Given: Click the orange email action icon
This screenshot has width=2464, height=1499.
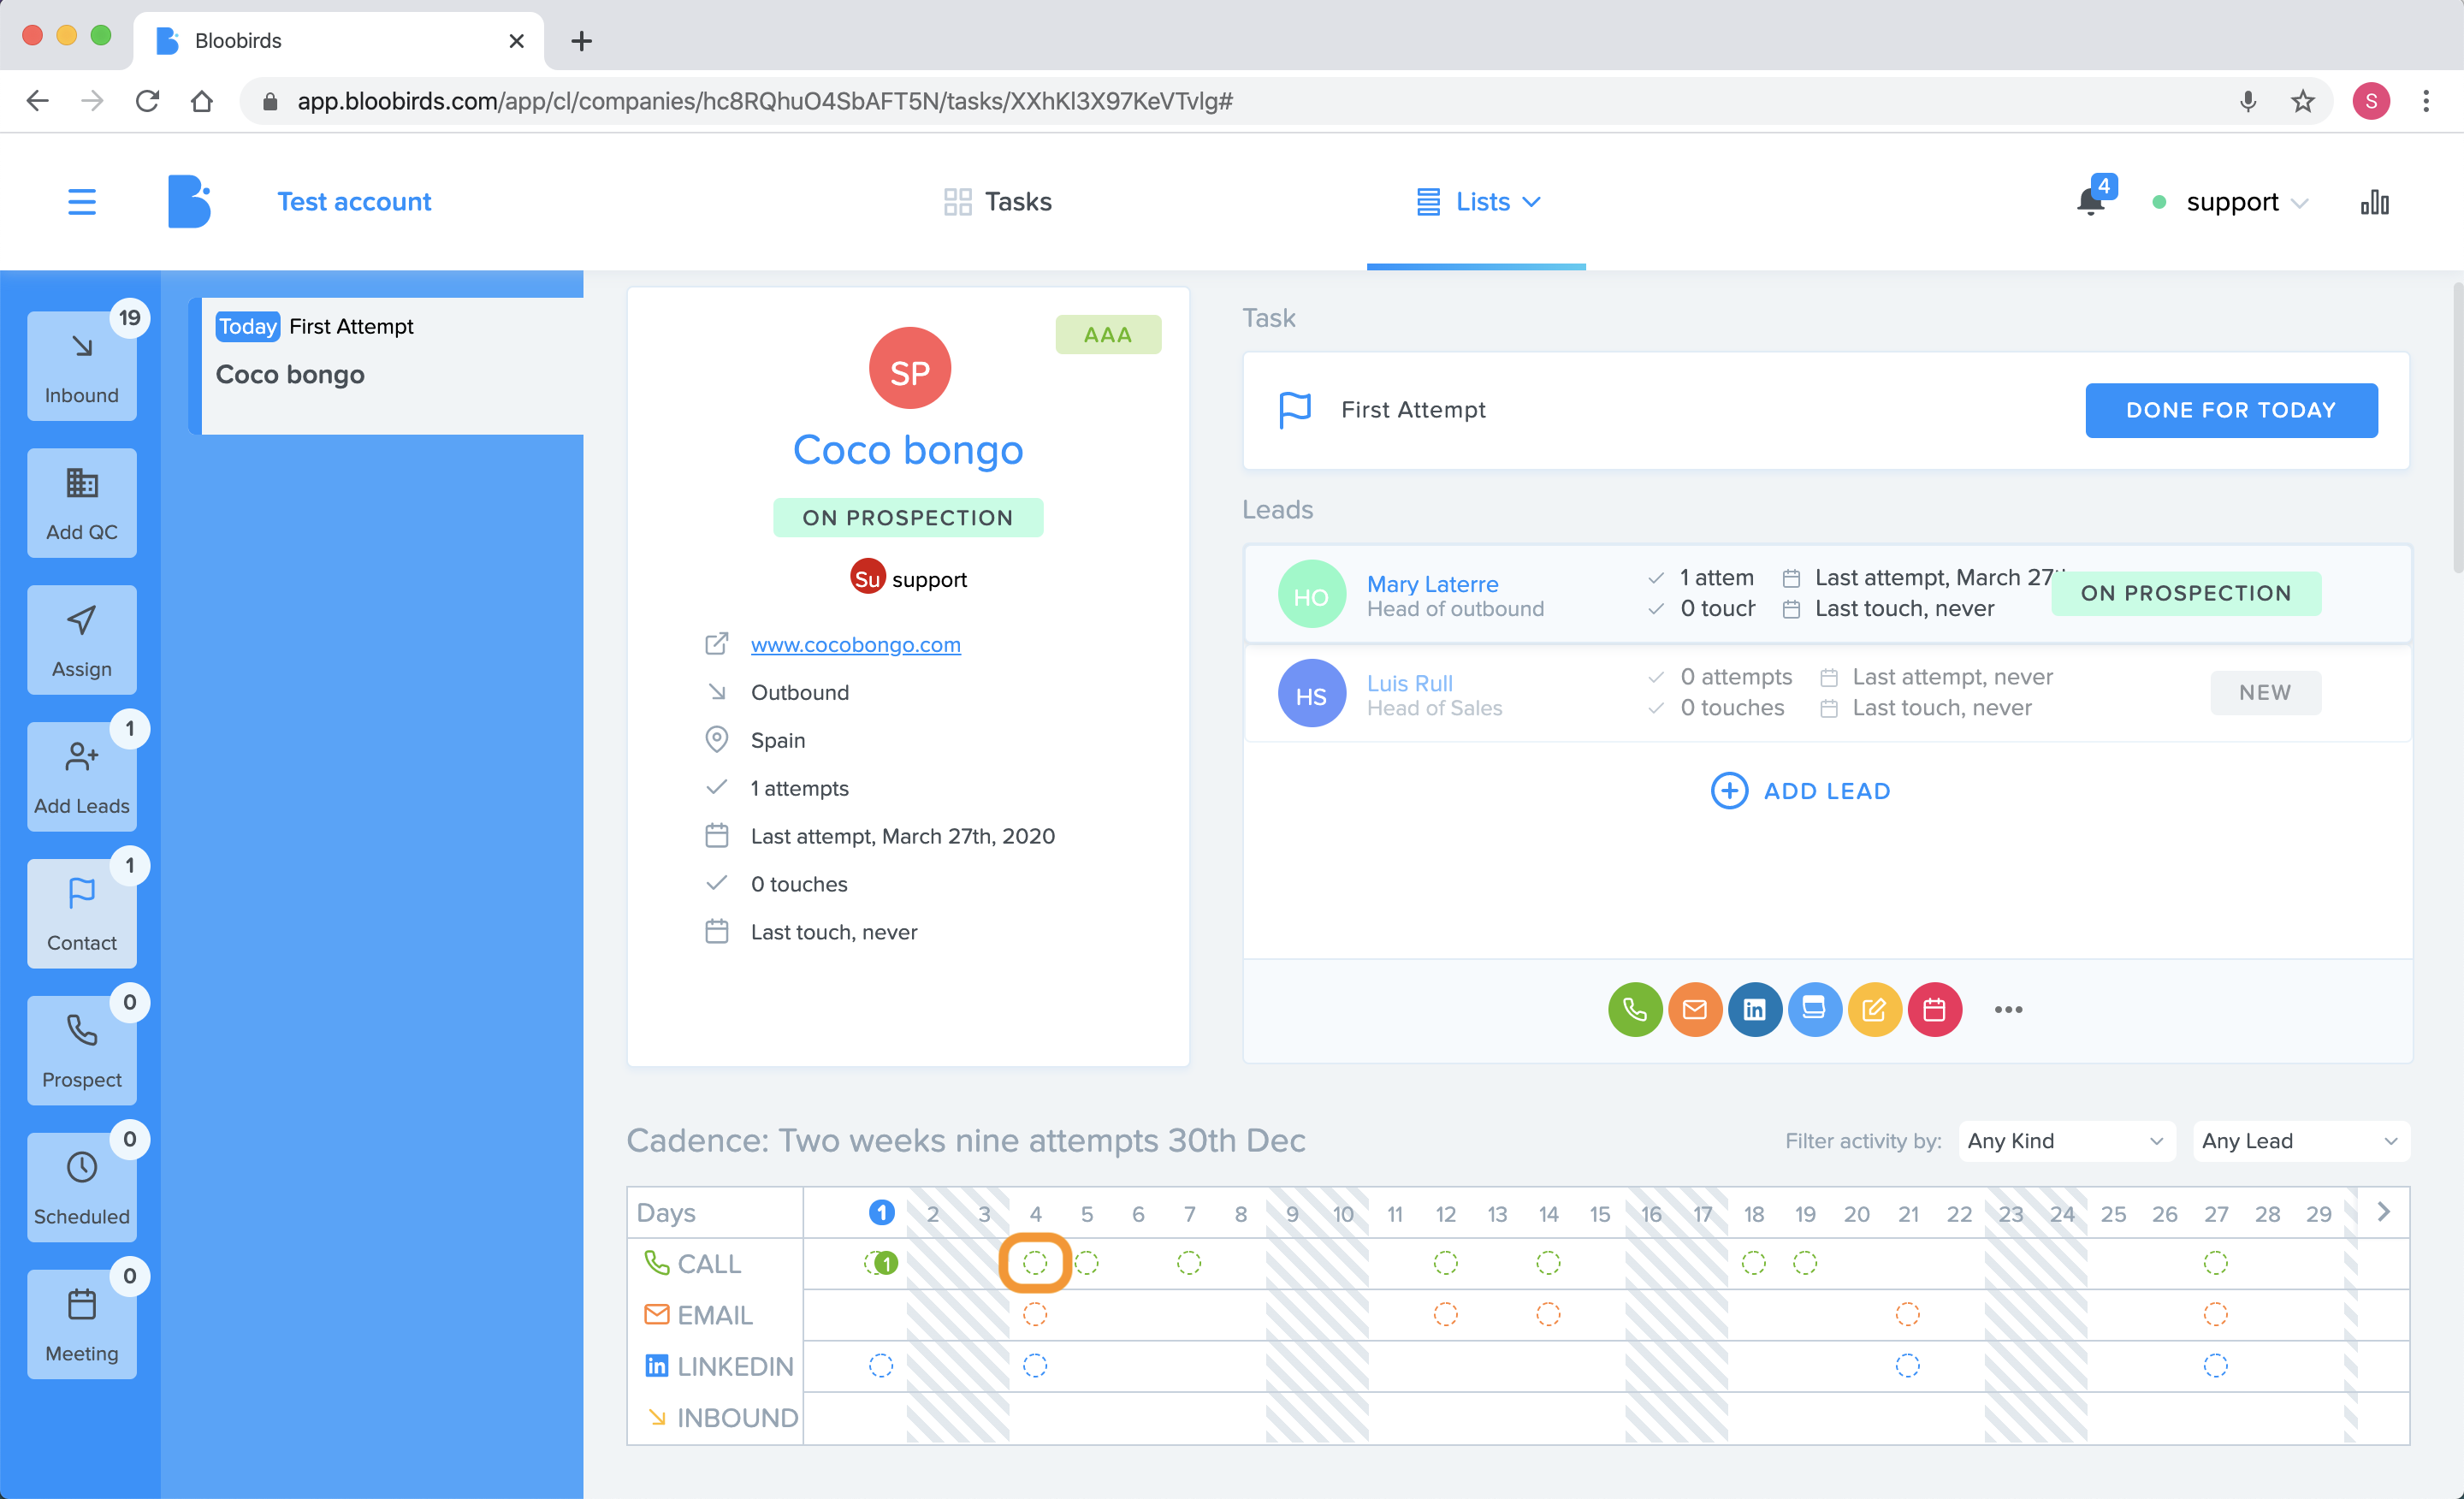Looking at the screenshot, I should [1695, 1010].
